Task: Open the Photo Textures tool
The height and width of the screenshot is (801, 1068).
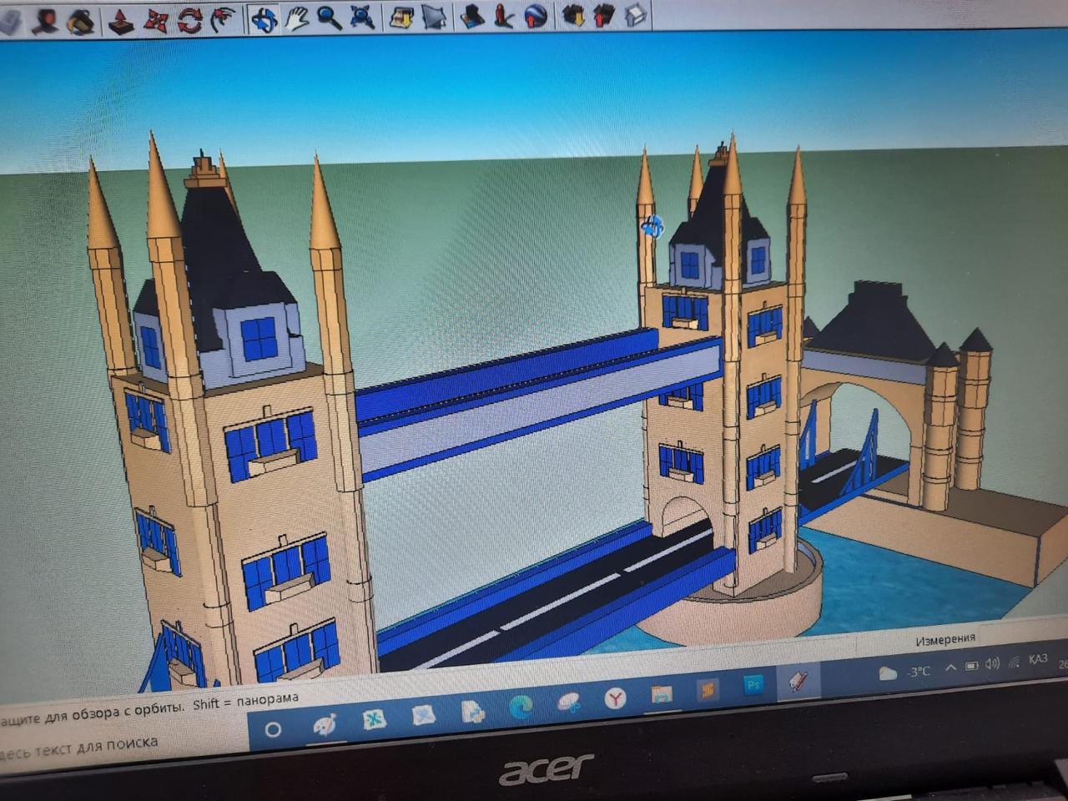Action: coord(503,15)
